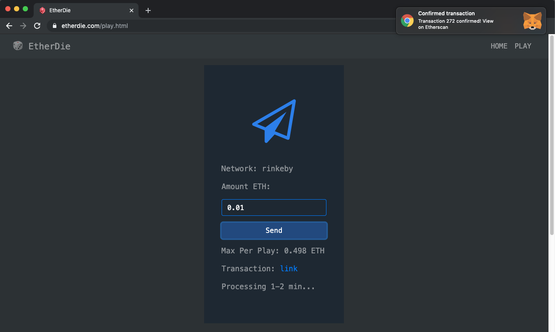Click the green maximize window button
This screenshot has height=332, width=555.
tap(25, 9)
